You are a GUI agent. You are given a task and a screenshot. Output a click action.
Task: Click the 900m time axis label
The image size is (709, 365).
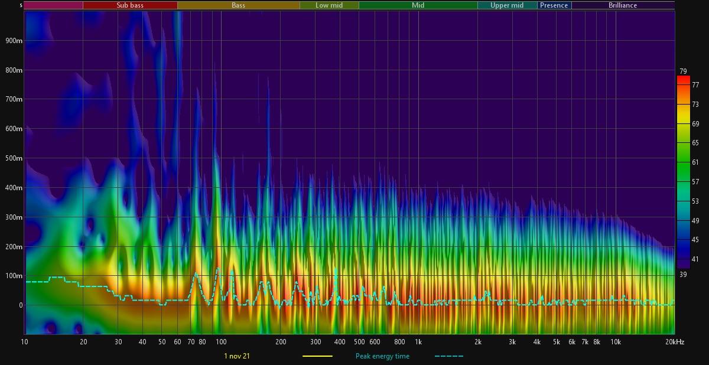(x=14, y=41)
